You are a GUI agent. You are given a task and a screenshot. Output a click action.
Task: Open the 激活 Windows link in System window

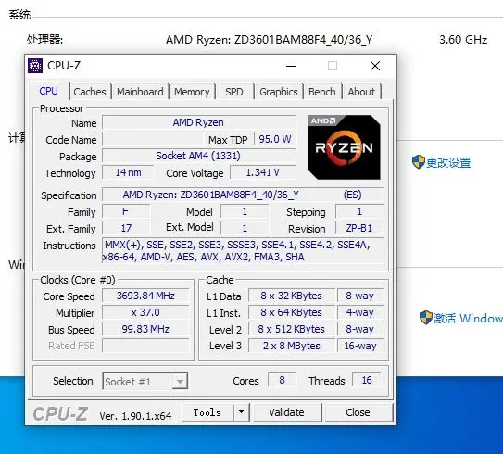tap(468, 318)
